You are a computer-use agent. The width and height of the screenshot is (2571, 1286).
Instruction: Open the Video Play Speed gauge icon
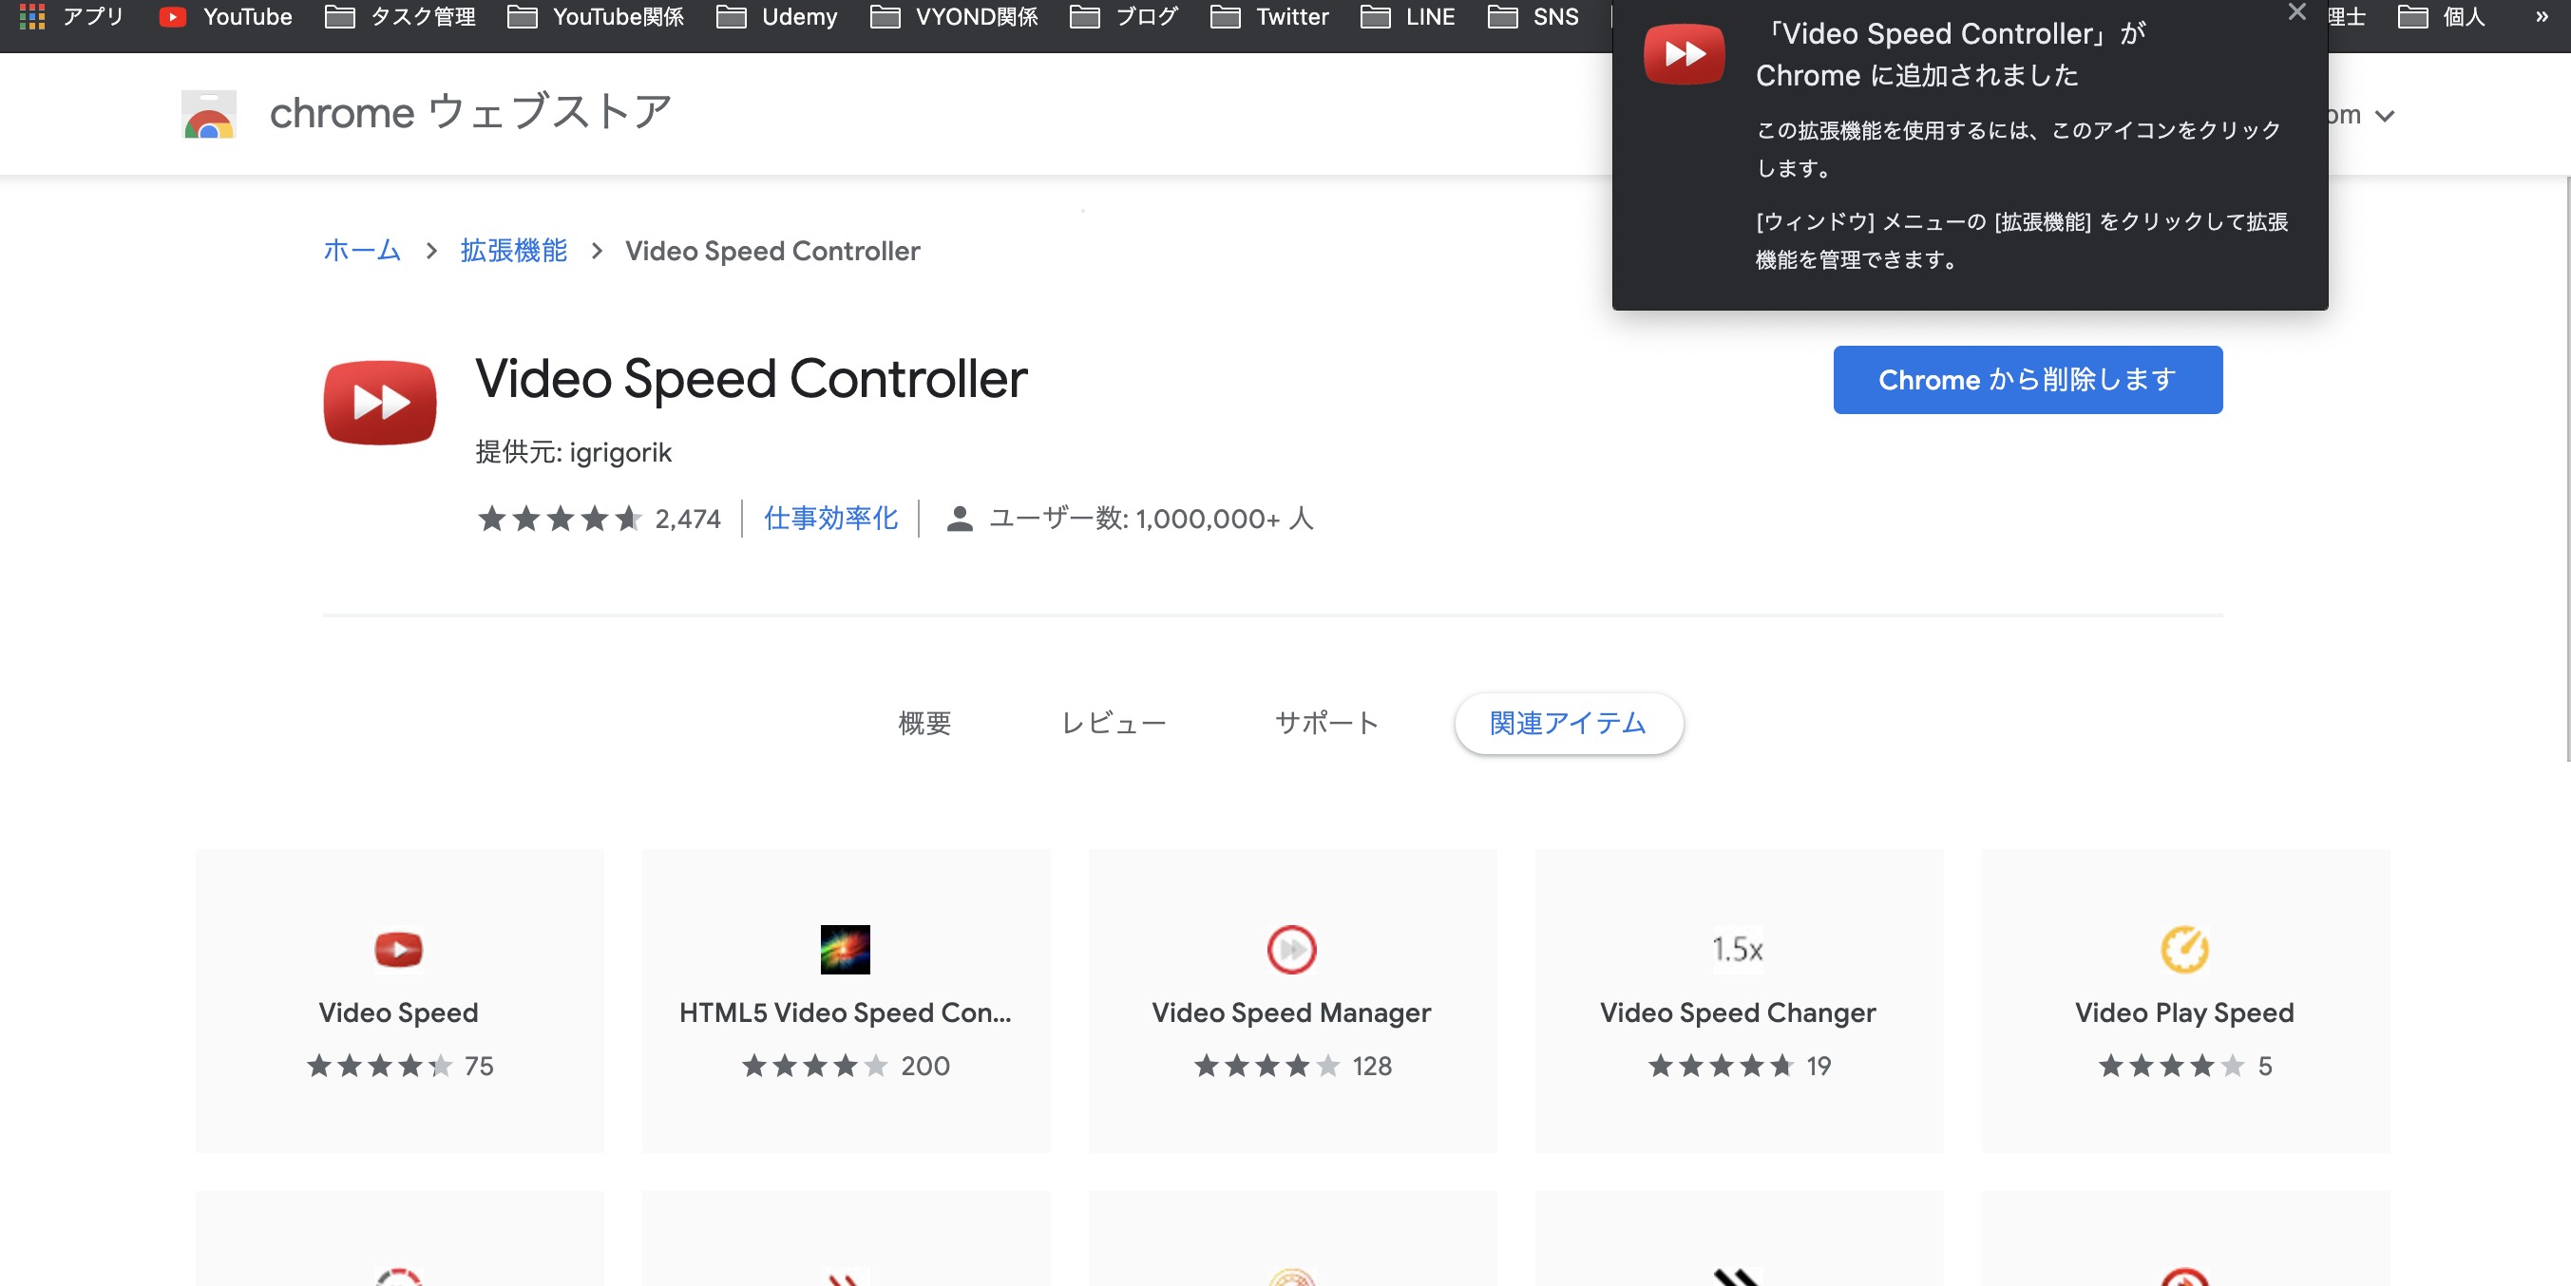click(x=2183, y=949)
